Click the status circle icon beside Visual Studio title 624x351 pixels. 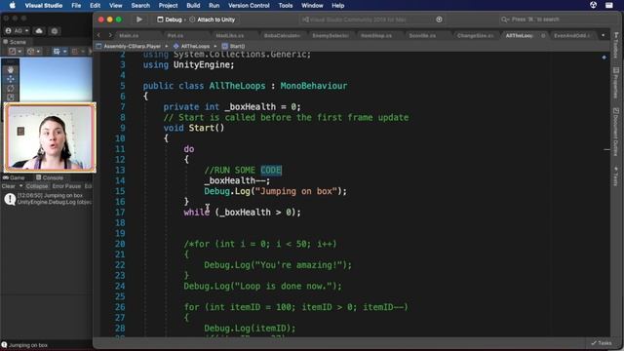[x=439, y=19]
